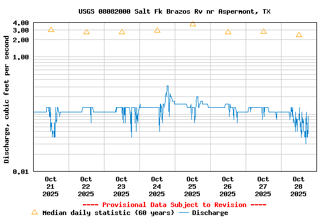Click the Oct 26 2025 date label
The width and height of the screenshot is (329, 219).
228,186
